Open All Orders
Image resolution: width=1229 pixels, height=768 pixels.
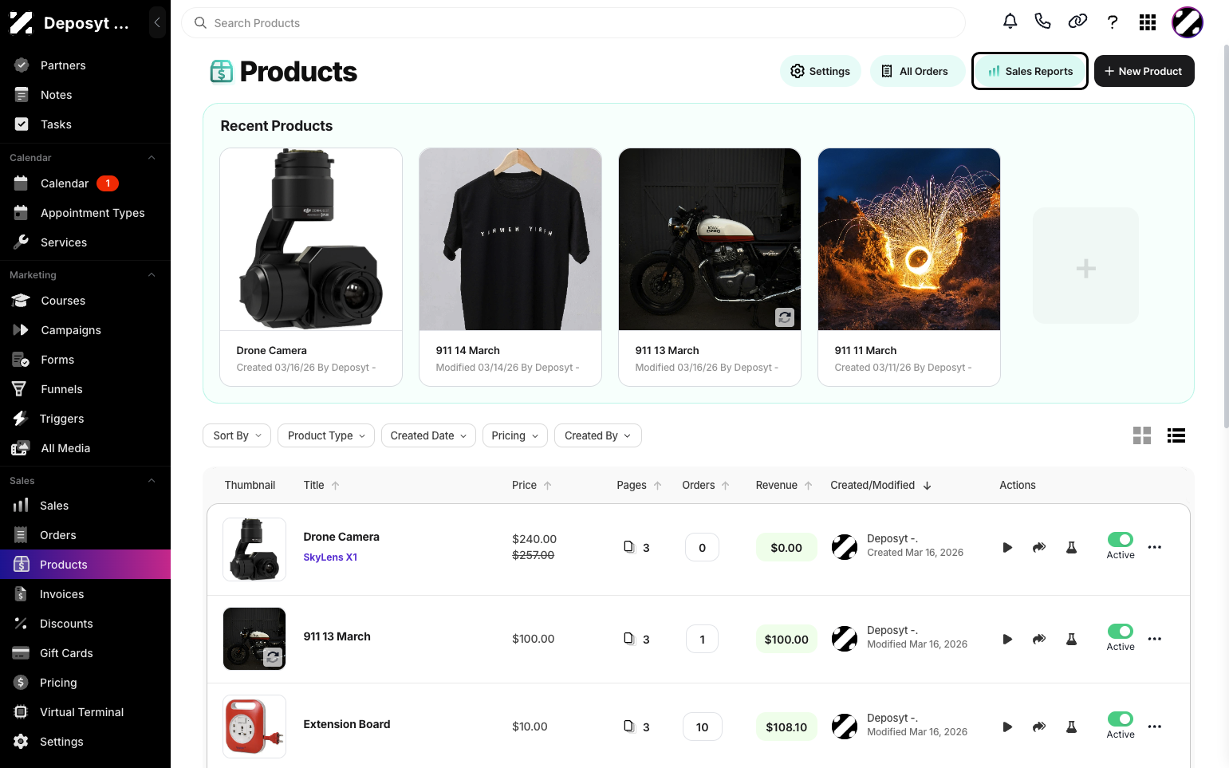tap(916, 71)
